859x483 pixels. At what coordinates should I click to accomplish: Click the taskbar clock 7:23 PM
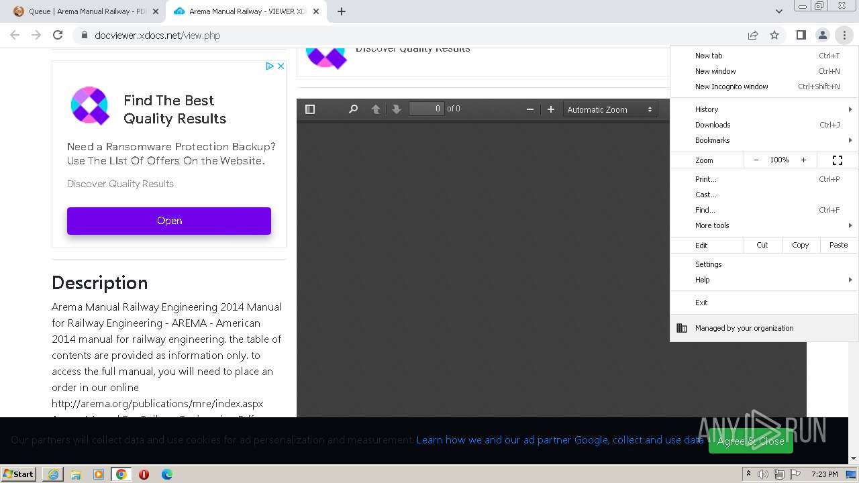pyautogui.click(x=825, y=474)
